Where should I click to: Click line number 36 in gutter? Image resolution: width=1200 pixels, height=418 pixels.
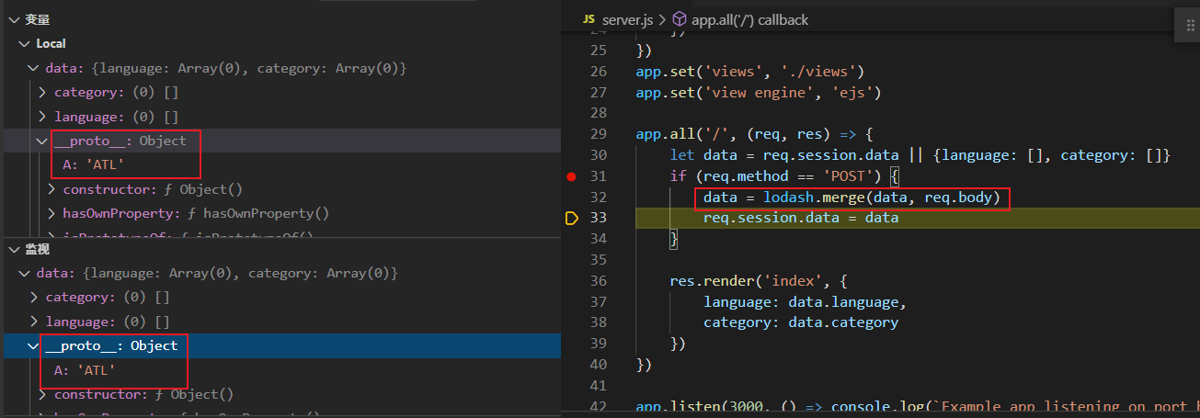(x=598, y=281)
